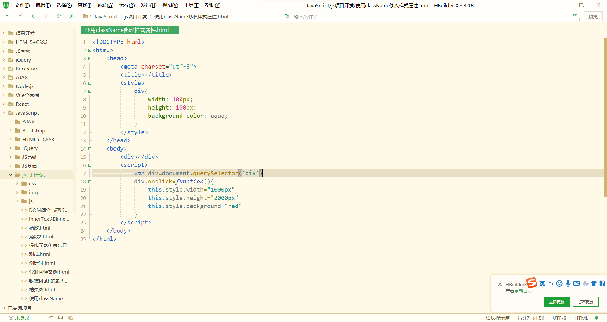
Task: Create a new file from the toolbar
Action: point(7,16)
